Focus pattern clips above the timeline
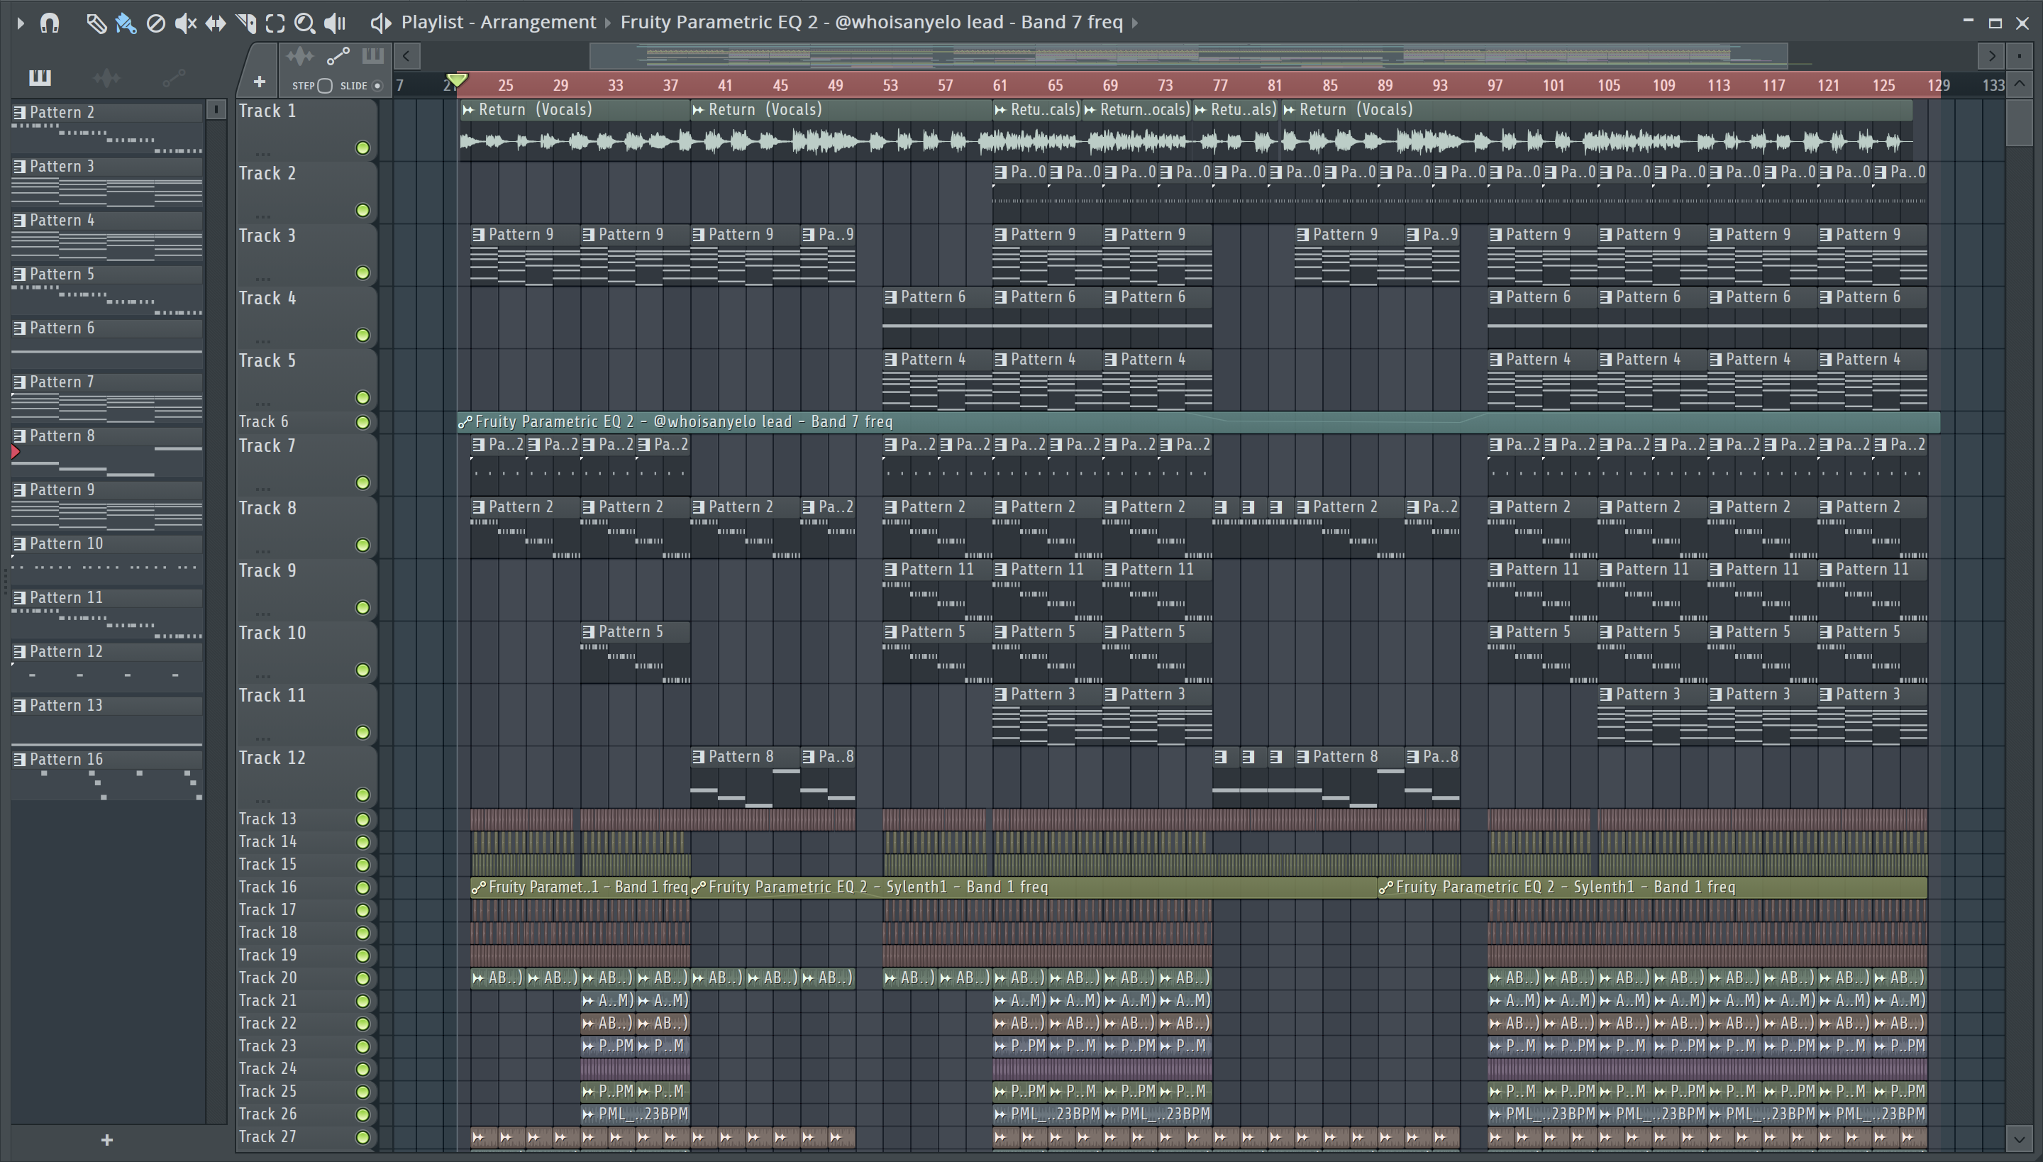This screenshot has width=2043, height=1162. [x=372, y=56]
